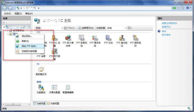Switch to the 内容视图 tab
The image size is (194, 112).
click(x=53, y=104)
